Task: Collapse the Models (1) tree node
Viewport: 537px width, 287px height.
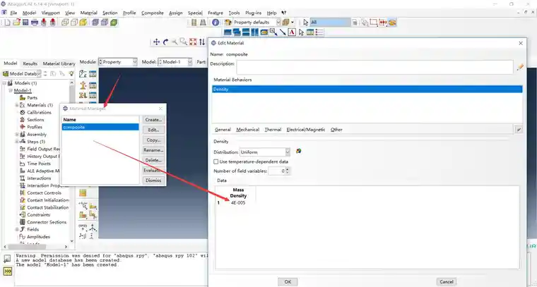Action: coord(4,83)
